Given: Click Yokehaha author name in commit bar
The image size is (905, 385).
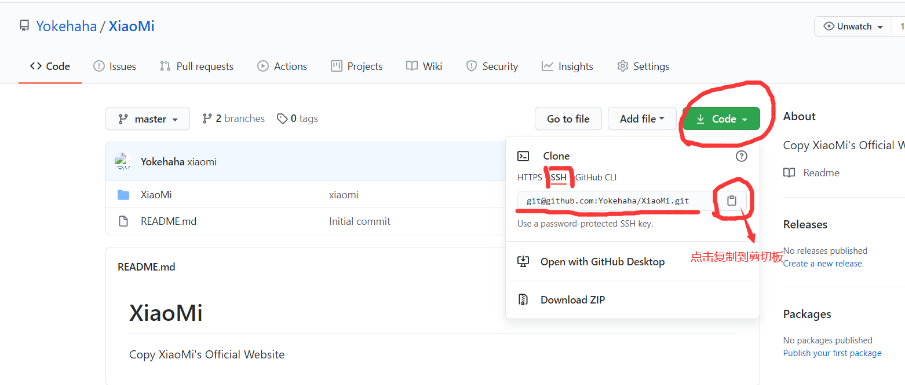Looking at the screenshot, I should tap(162, 162).
